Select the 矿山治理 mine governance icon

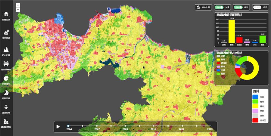click(6, 50)
